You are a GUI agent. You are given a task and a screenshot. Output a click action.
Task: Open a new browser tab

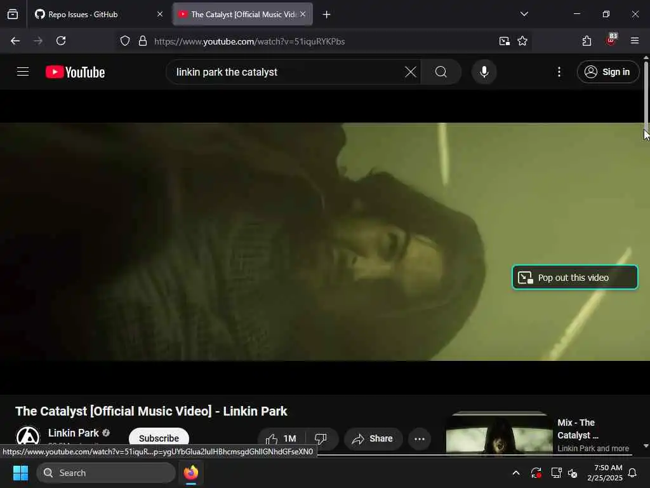click(x=327, y=15)
